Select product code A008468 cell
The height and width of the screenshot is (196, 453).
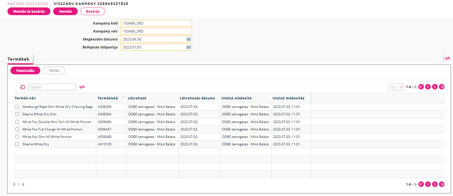[x=105, y=137]
